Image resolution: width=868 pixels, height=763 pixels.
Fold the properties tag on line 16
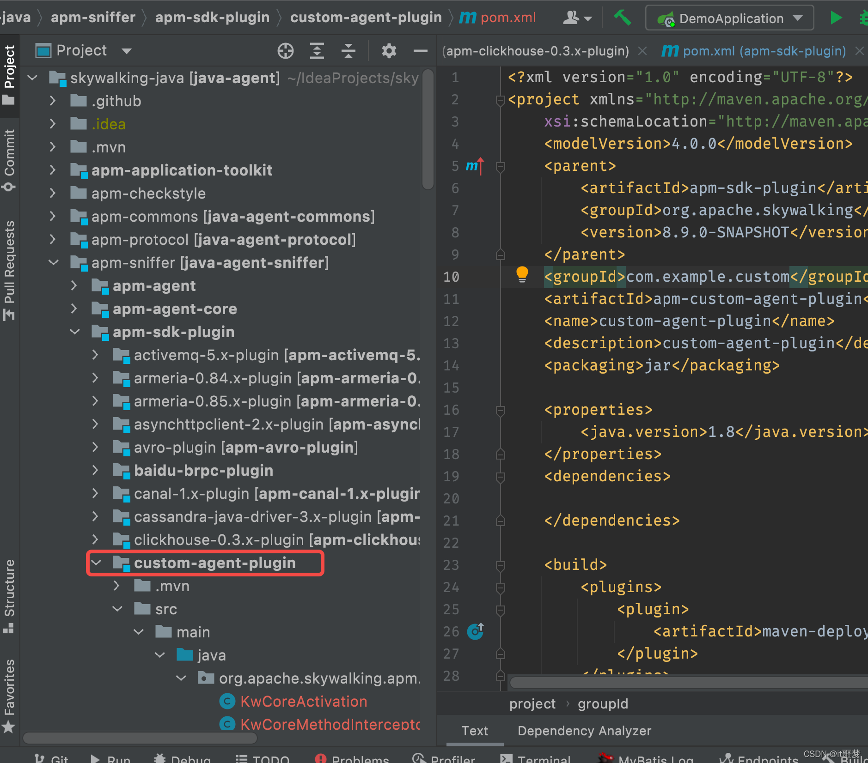click(x=500, y=410)
